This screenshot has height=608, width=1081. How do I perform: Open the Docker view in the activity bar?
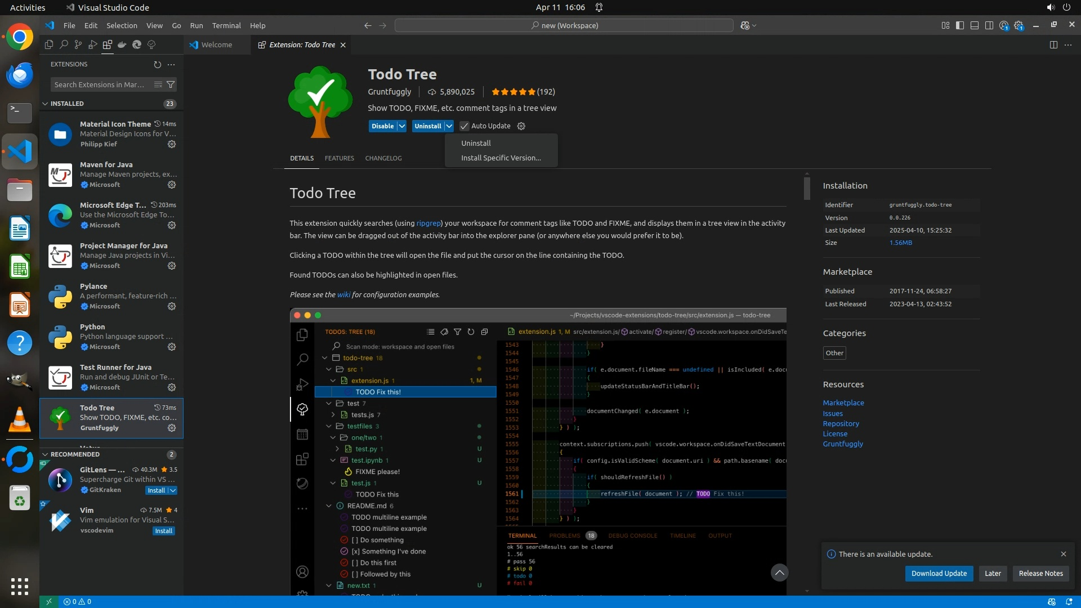tap(122, 44)
